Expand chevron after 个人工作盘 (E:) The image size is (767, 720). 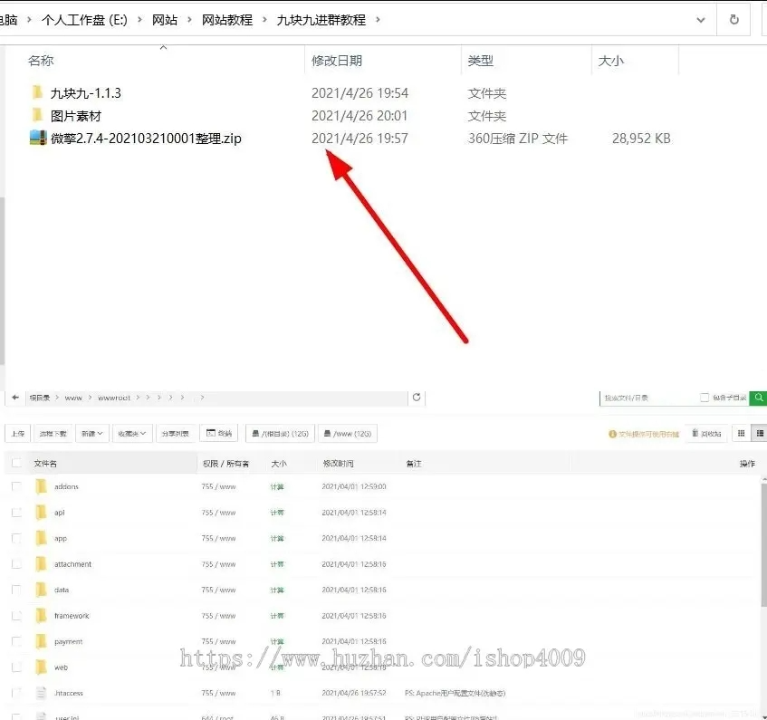[139, 20]
